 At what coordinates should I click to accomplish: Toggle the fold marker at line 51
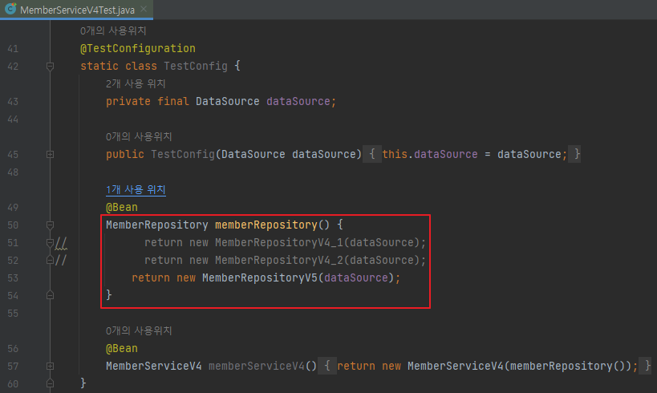pyautogui.click(x=50, y=242)
